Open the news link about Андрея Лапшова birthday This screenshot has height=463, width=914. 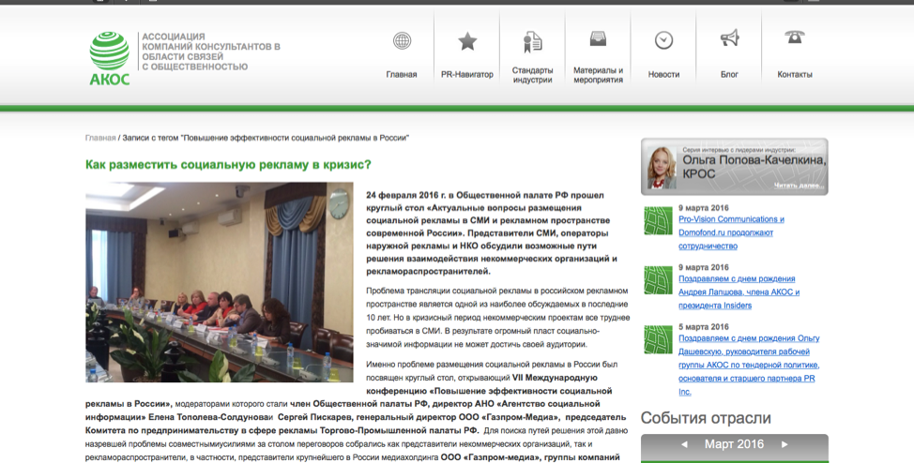(739, 291)
